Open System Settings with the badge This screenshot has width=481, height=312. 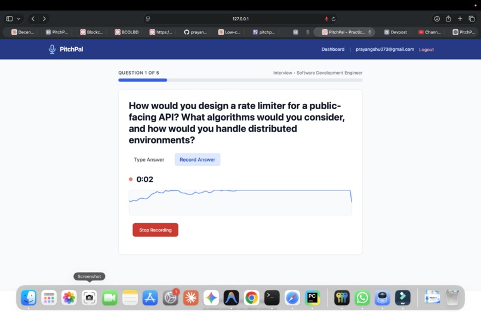point(170,298)
